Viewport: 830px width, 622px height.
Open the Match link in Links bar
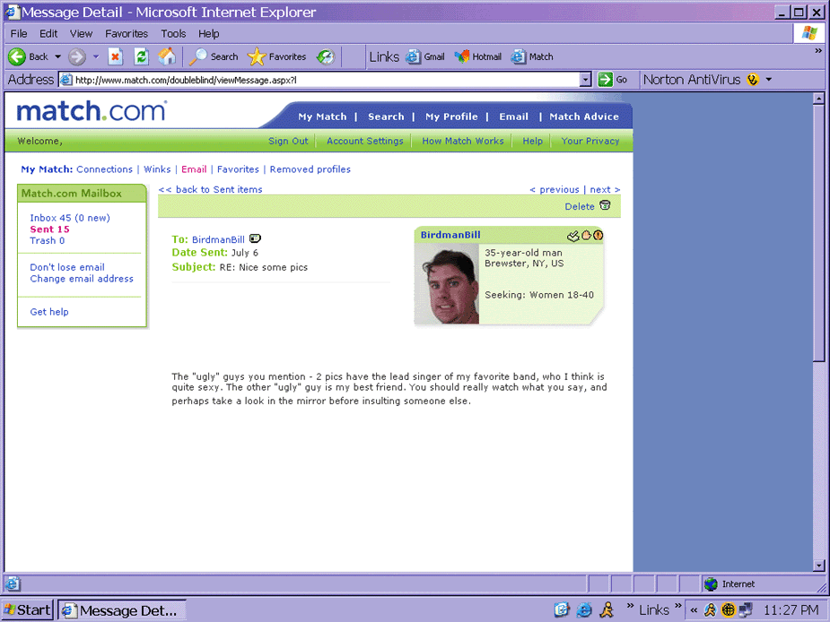coord(532,56)
